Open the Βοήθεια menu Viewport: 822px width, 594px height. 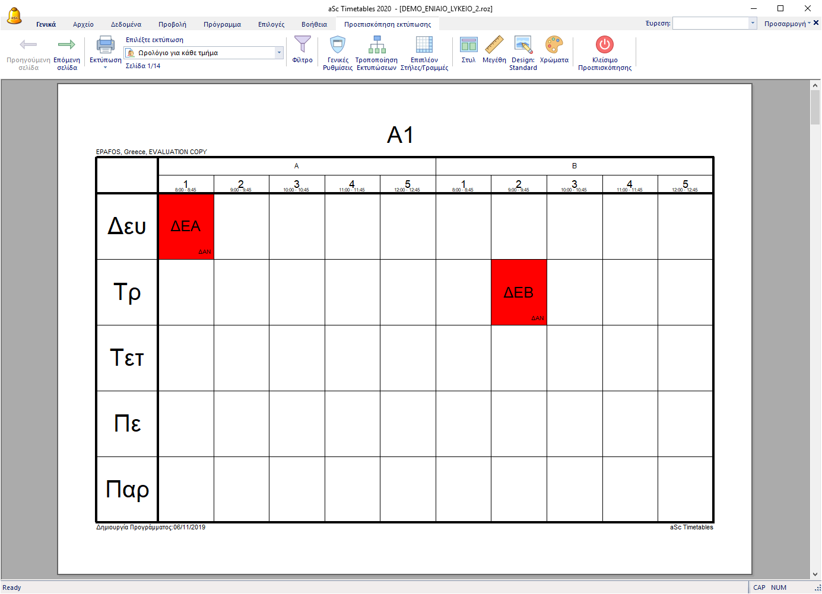314,24
